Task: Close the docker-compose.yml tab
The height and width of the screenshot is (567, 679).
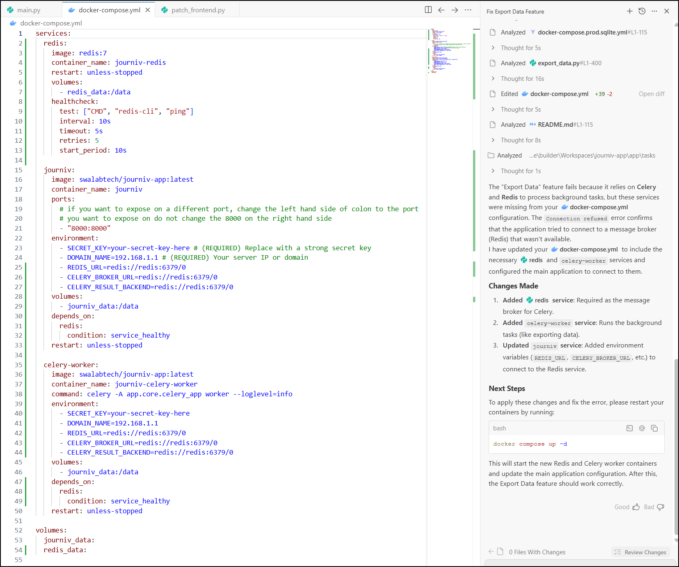Action: tap(148, 10)
